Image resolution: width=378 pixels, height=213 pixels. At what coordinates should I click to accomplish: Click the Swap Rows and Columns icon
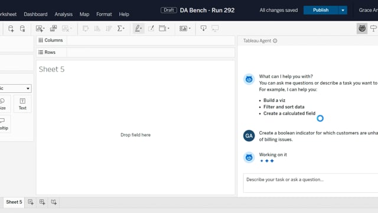pos(86,28)
